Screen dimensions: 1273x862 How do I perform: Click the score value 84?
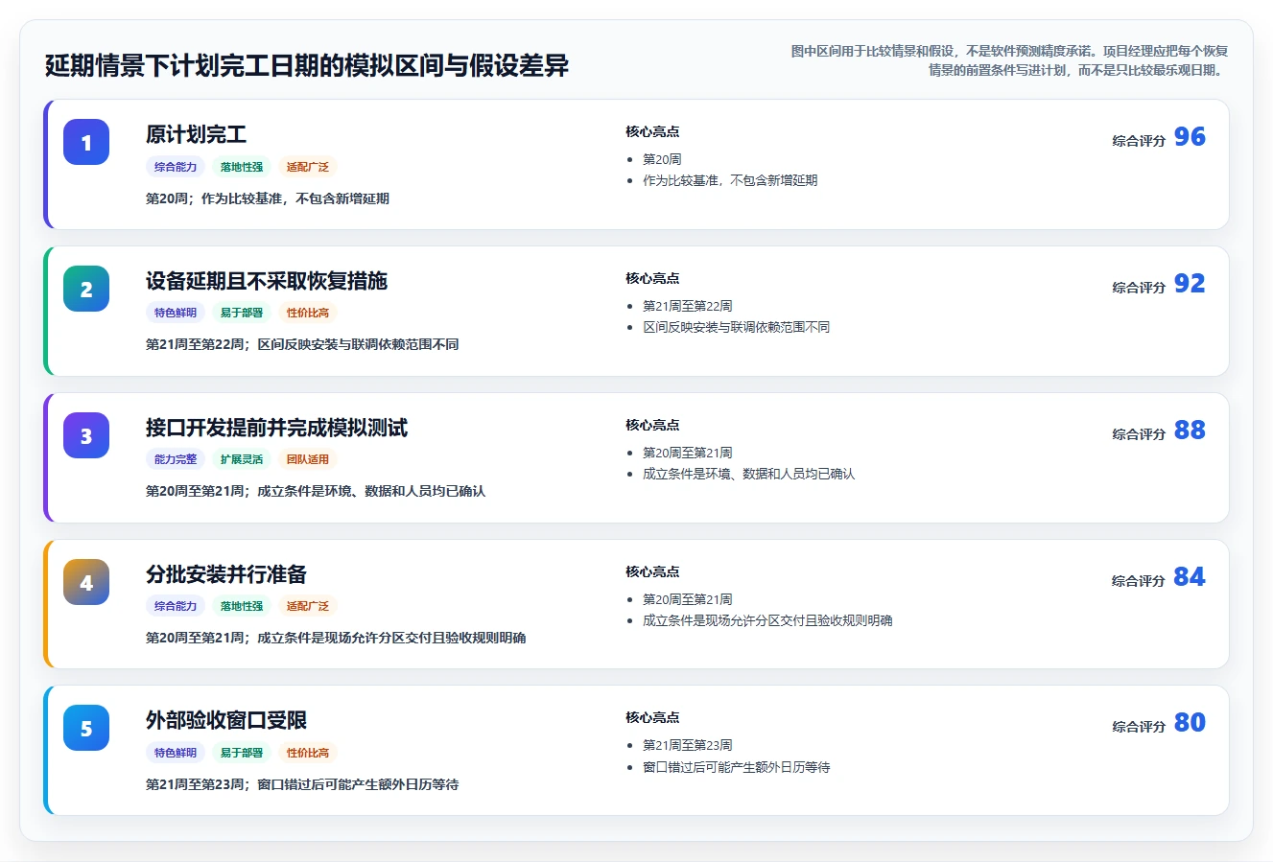pos(1190,577)
